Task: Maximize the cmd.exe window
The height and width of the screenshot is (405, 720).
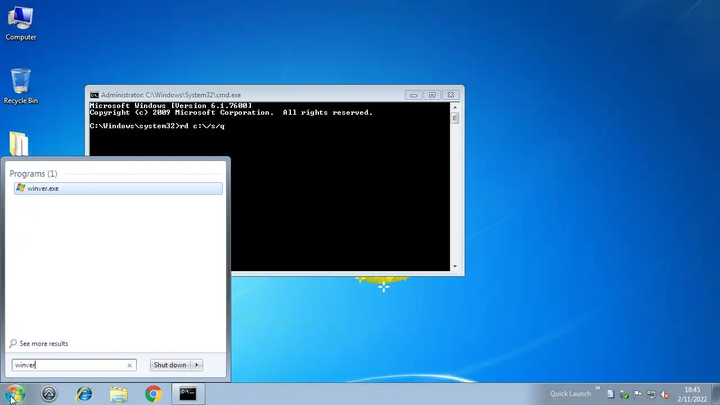Action: [x=432, y=95]
